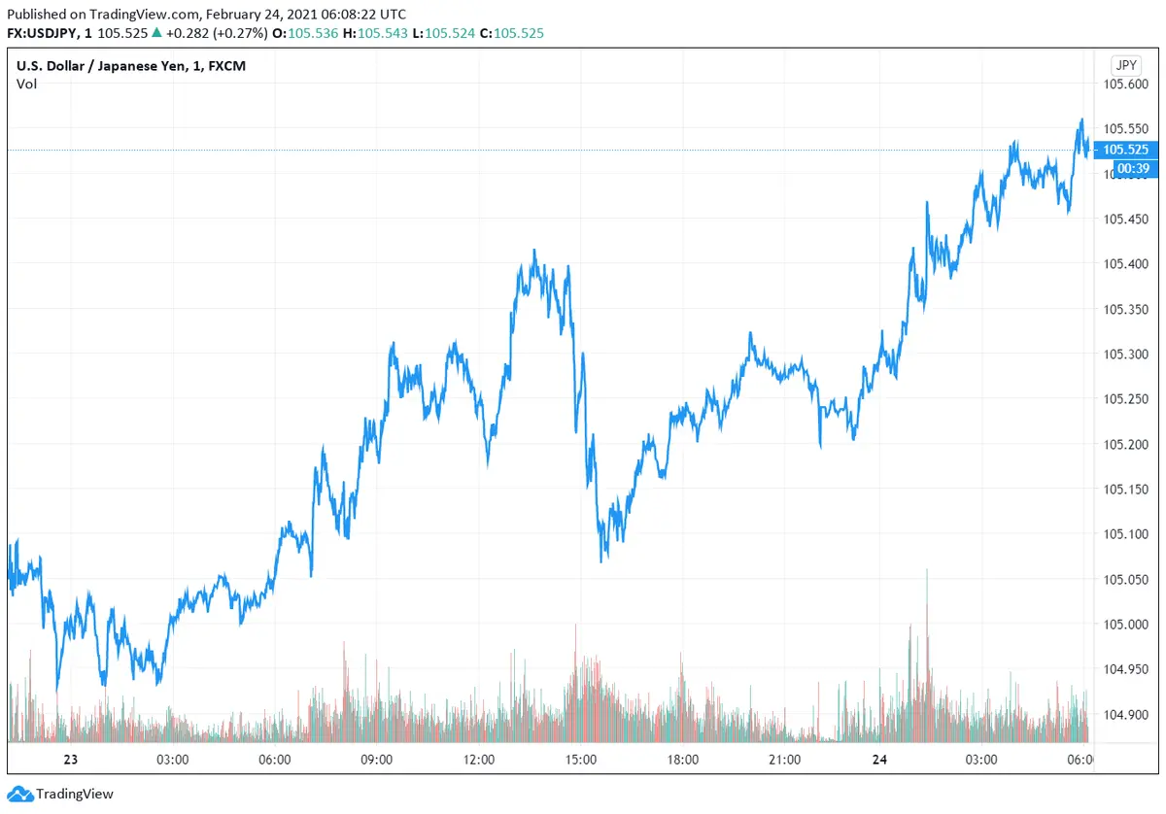Click the 105.600 price axis label
Image resolution: width=1166 pixels, height=814 pixels.
pos(1125,84)
